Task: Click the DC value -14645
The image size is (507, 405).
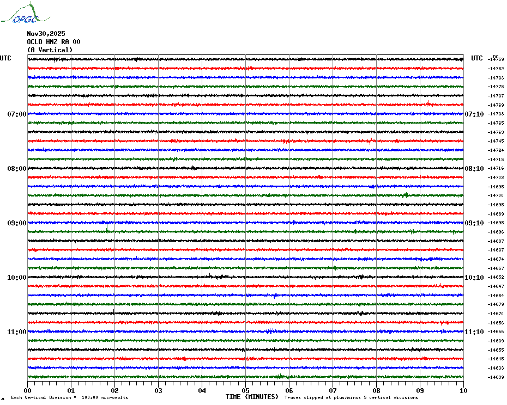Action: (496, 359)
